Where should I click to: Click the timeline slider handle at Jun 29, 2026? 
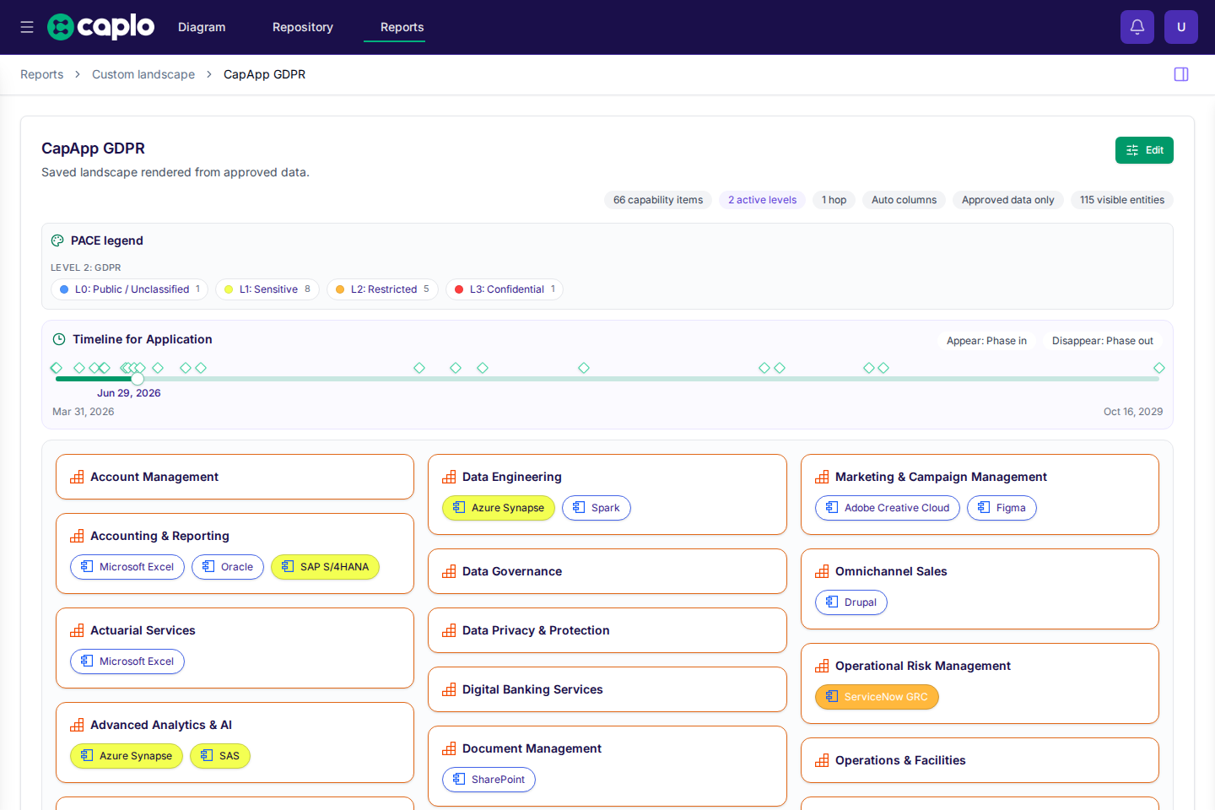[x=138, y=379]
